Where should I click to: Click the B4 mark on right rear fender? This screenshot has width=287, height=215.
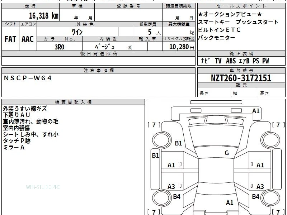coord(255,197)
